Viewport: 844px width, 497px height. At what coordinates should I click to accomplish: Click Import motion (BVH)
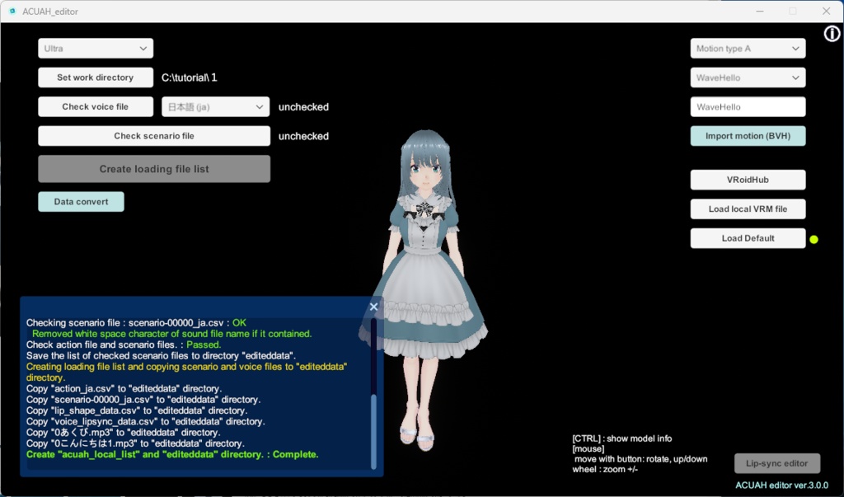pos(747,135)
